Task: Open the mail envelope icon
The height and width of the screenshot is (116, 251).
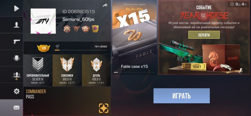Action: (17, 108)
